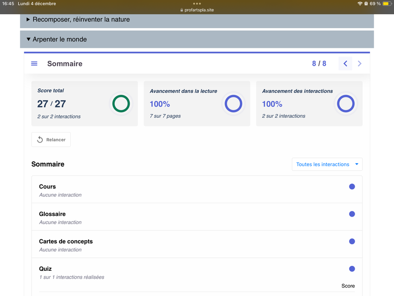Go to the previous page arrow

pos(345,64)
